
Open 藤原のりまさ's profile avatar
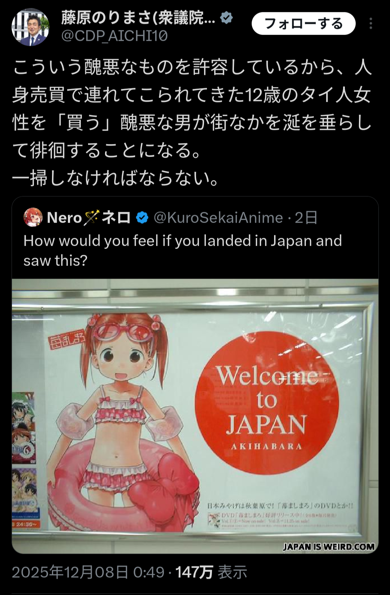[x=30, y=27]
